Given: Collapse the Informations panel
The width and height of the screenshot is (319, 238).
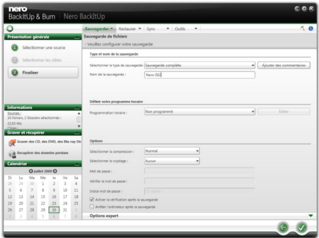Looking at the screenshot, I should tap(77, 108).
